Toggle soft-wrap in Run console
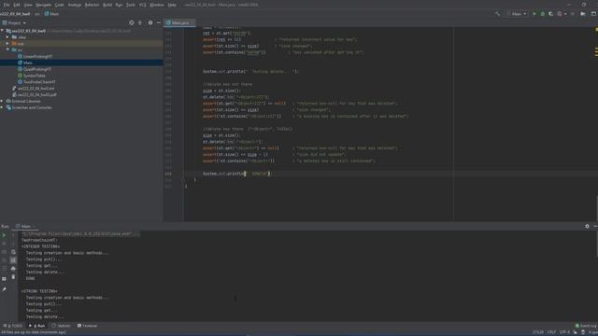 point(13,252)
